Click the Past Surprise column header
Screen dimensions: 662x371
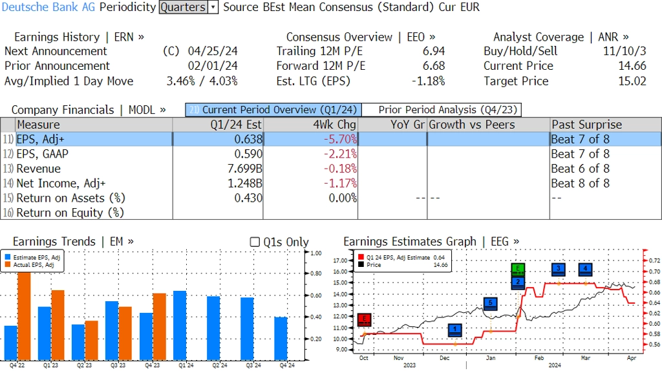(606, 125)
